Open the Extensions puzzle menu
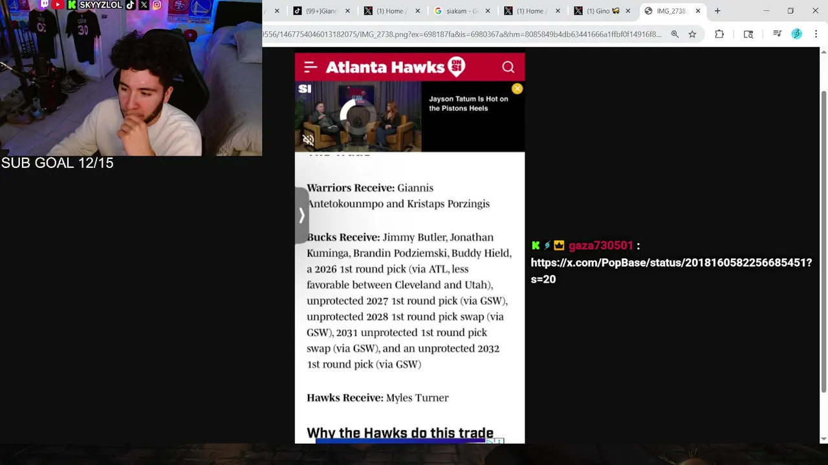Image resolution: width=828 pixels, height=465 pixels. coord(719,34)
